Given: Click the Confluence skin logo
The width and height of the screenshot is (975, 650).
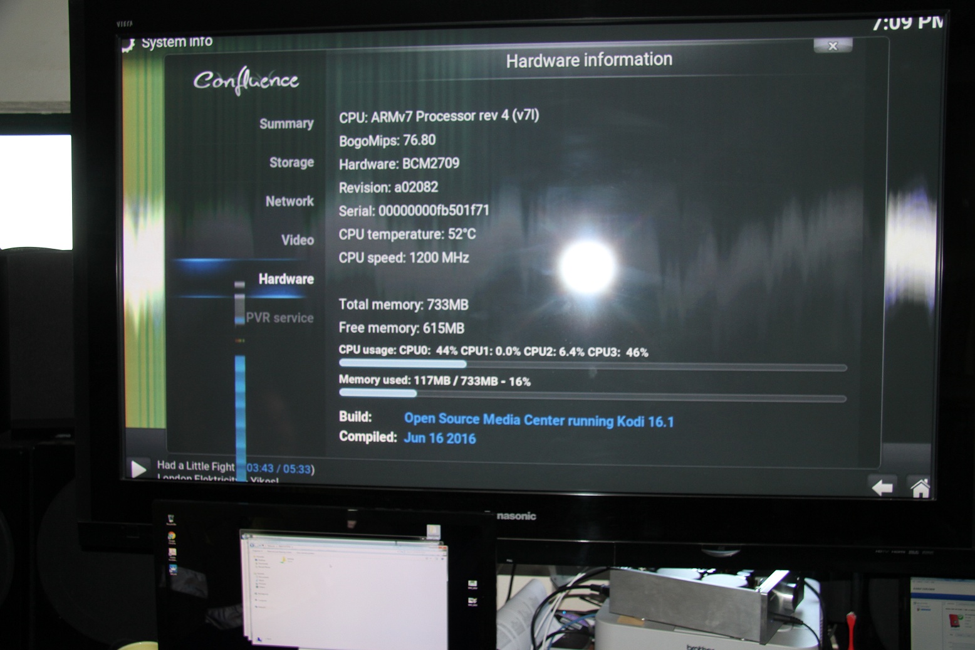Looking at the screenshot, I should coord(246,81).
